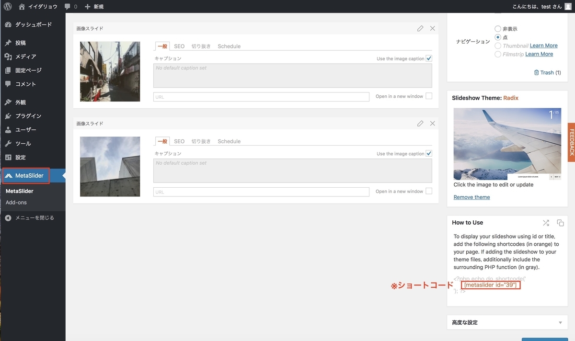Delete second slide with X icon
575x341 pixels.
pos(433,123)
